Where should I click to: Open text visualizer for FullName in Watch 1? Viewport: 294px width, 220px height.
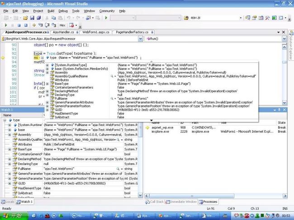tap(118, 169)
